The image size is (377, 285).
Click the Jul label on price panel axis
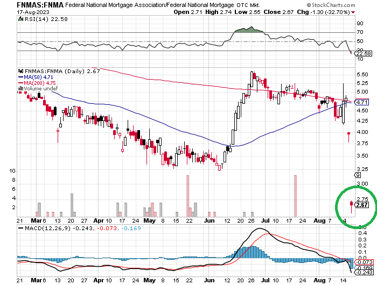coord(265,220)
